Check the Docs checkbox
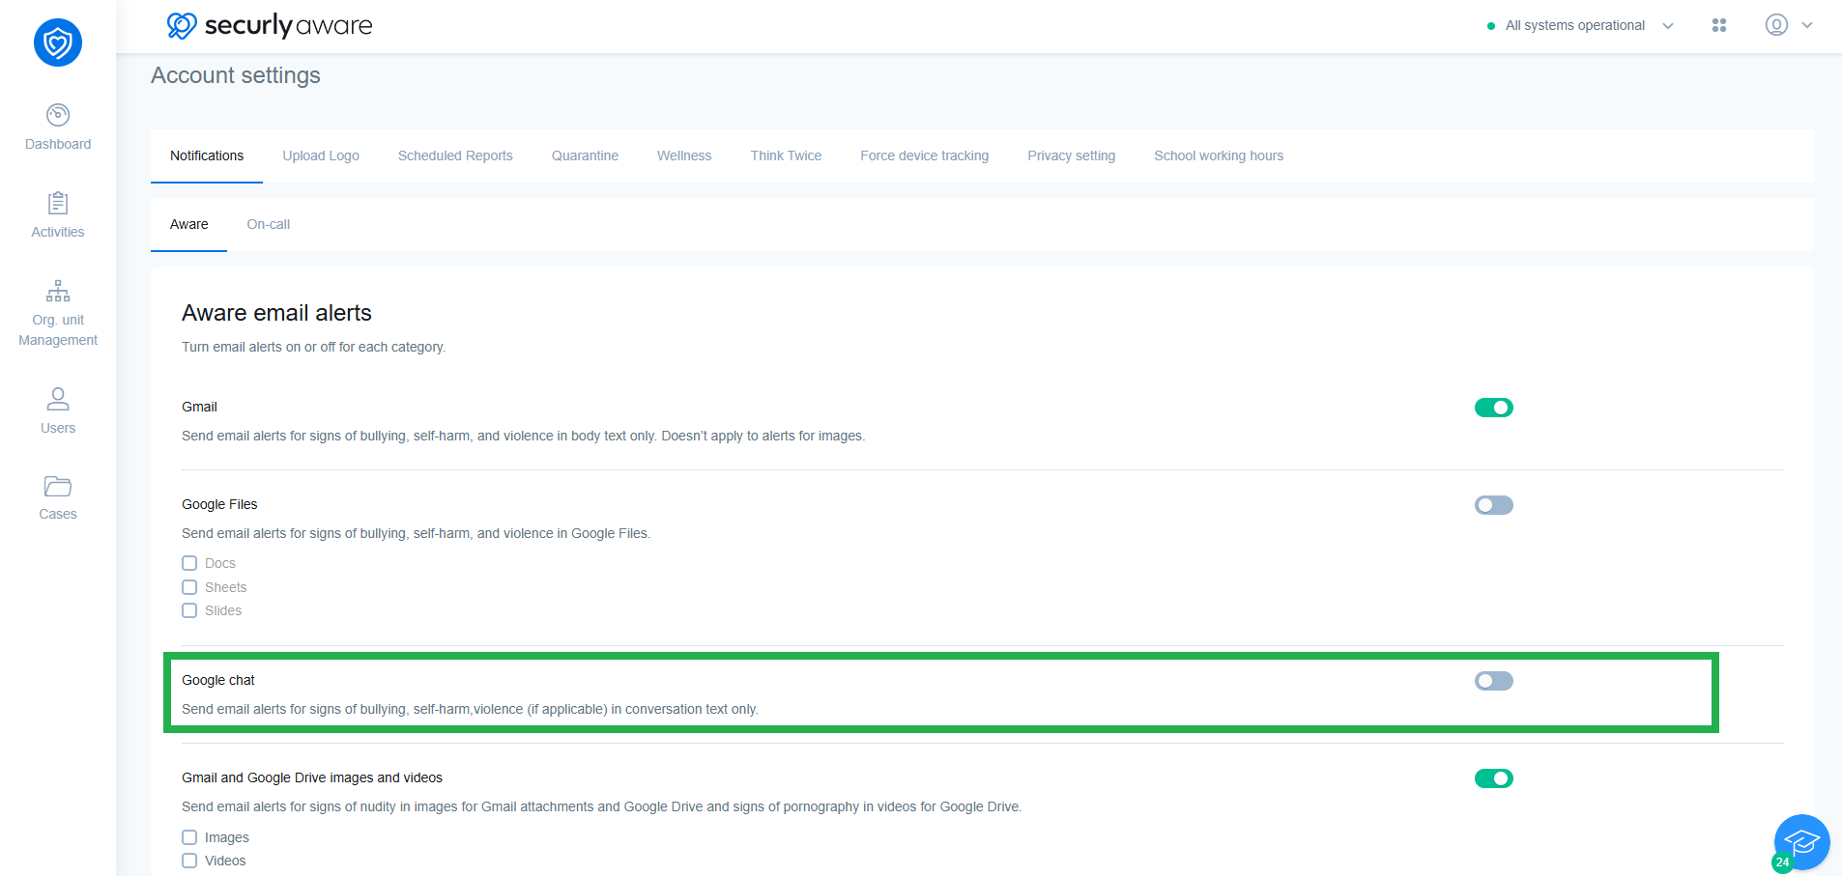The height and width of the screenshot is (876, 1842). 189,563
